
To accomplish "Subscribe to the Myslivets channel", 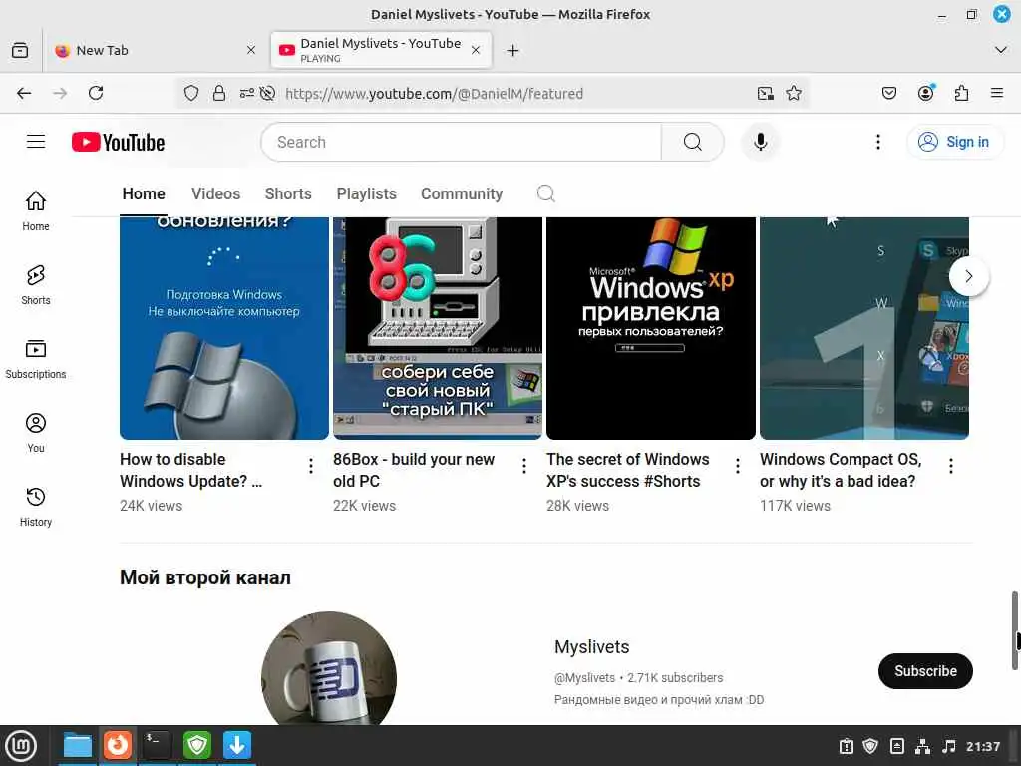I will (x=925, y=671).
